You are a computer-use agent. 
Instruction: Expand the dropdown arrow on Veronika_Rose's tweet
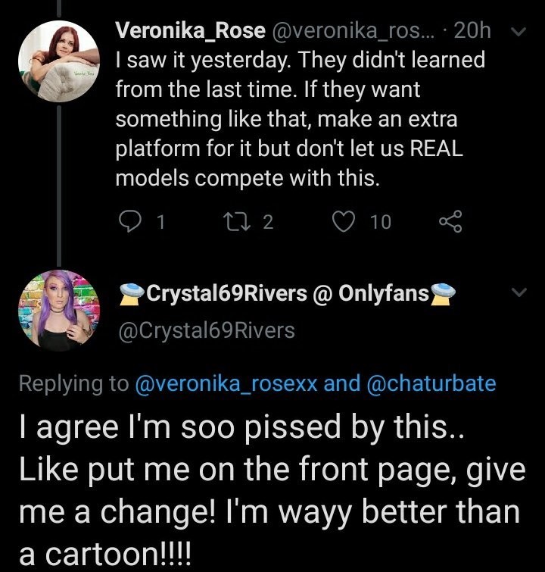519,31
